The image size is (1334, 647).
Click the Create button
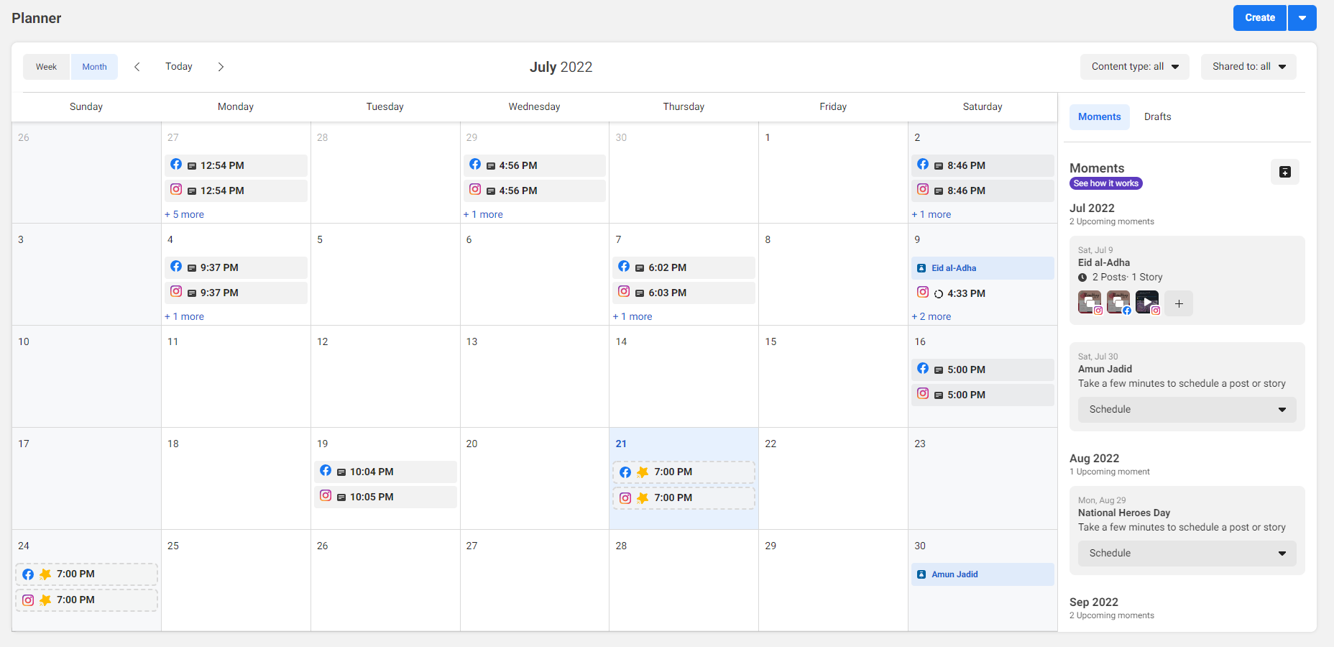(x=1259, y=18)
